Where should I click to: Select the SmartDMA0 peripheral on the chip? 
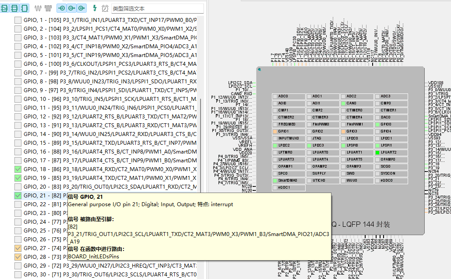[288, 180]
